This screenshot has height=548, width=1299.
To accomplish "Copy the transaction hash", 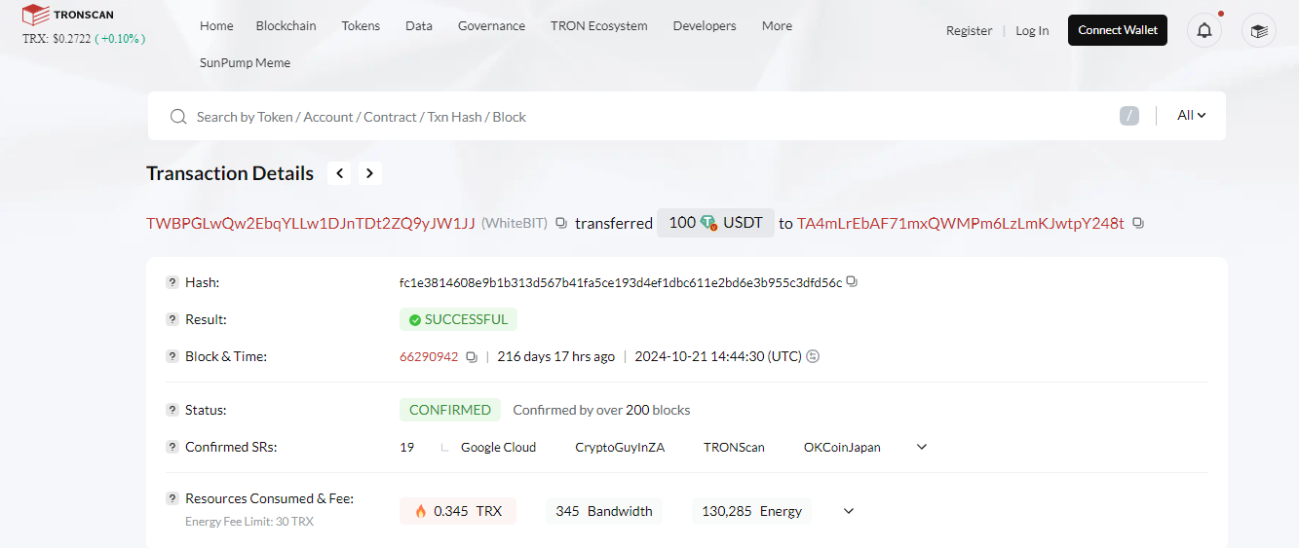I will 852,282.
